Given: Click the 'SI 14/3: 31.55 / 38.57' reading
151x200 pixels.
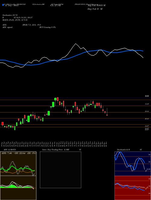Looking at the screenshot, I should [x=23, y=18].
